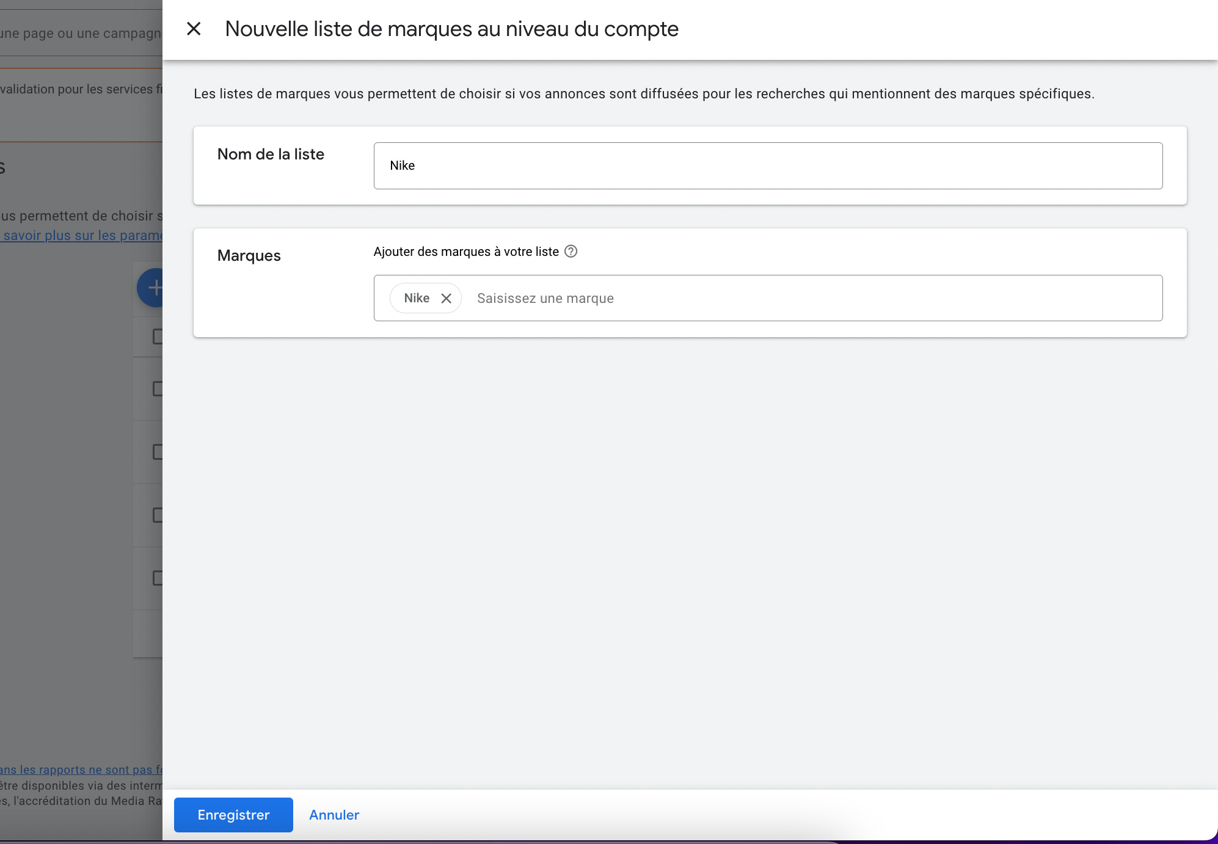Tick the topmost checkbox in dimmed table

[x=158, y=337]
